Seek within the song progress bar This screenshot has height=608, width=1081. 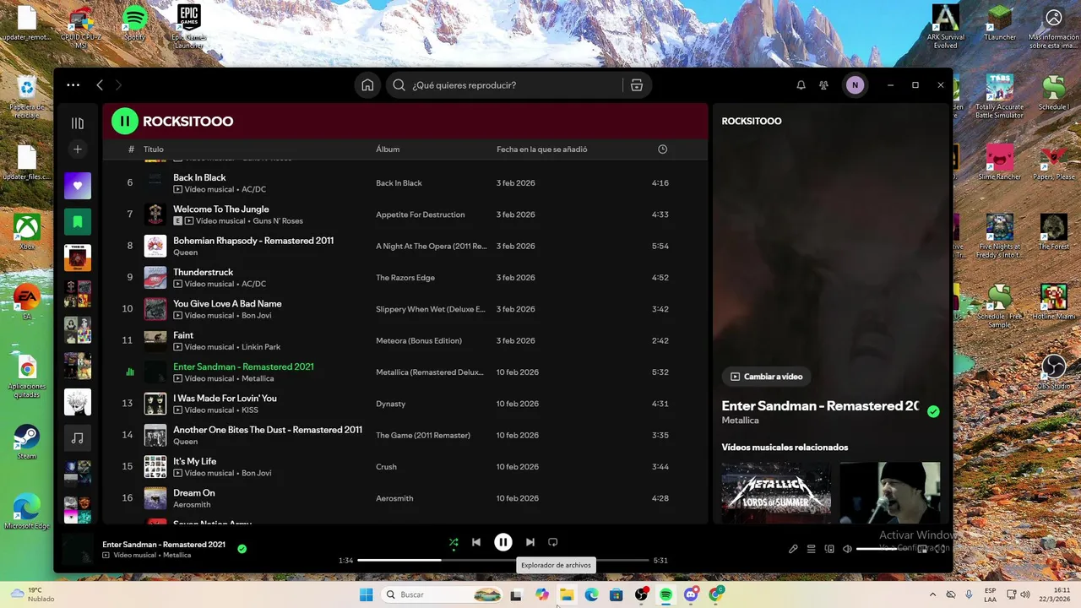[x=502, y=560]
